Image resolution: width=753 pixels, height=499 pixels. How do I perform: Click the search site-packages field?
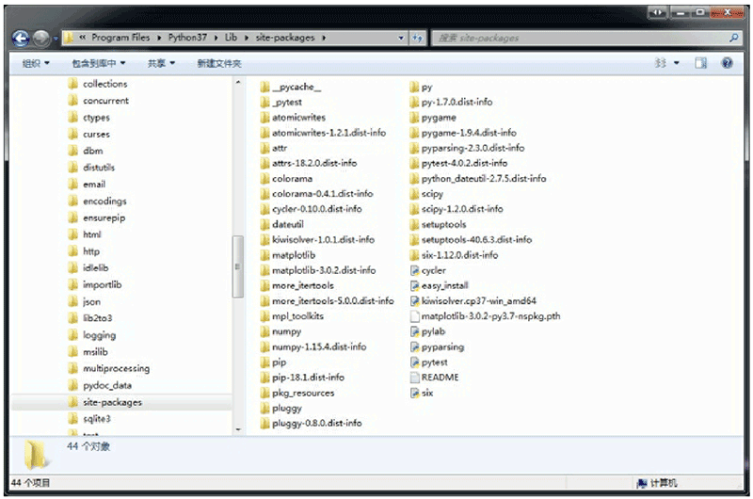coord(579,38)
